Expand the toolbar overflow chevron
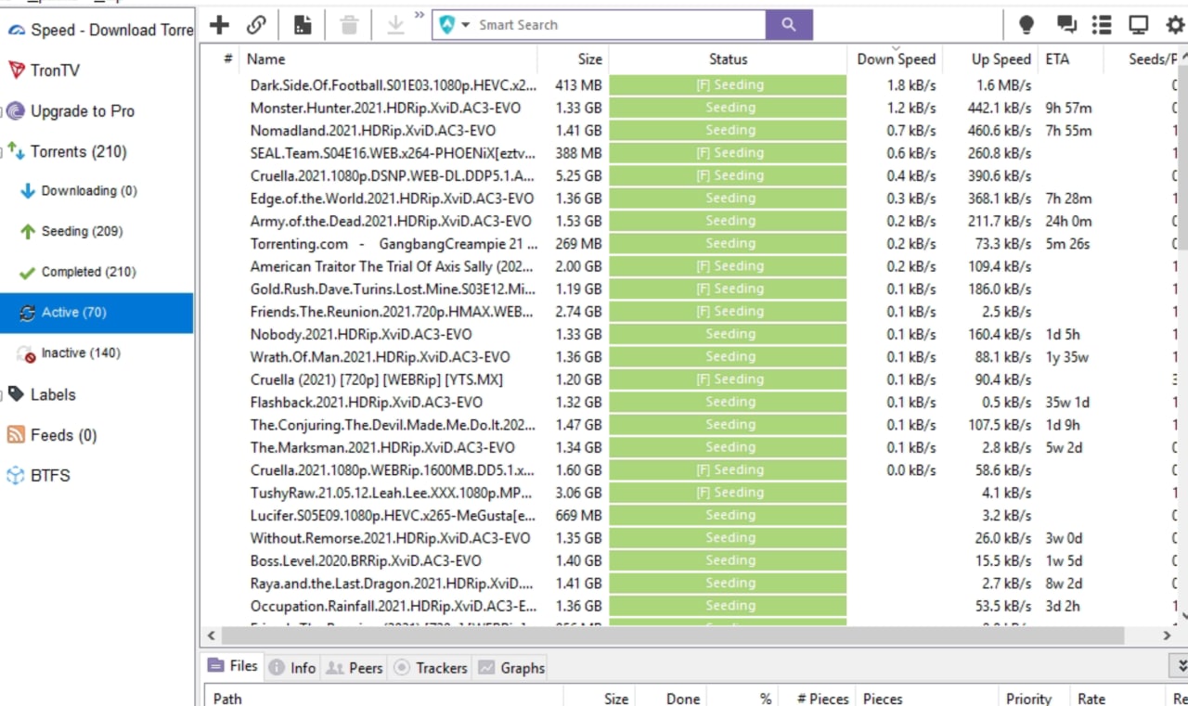The image size is (1188, 706). pyautogui.click(x=420, y=15)
